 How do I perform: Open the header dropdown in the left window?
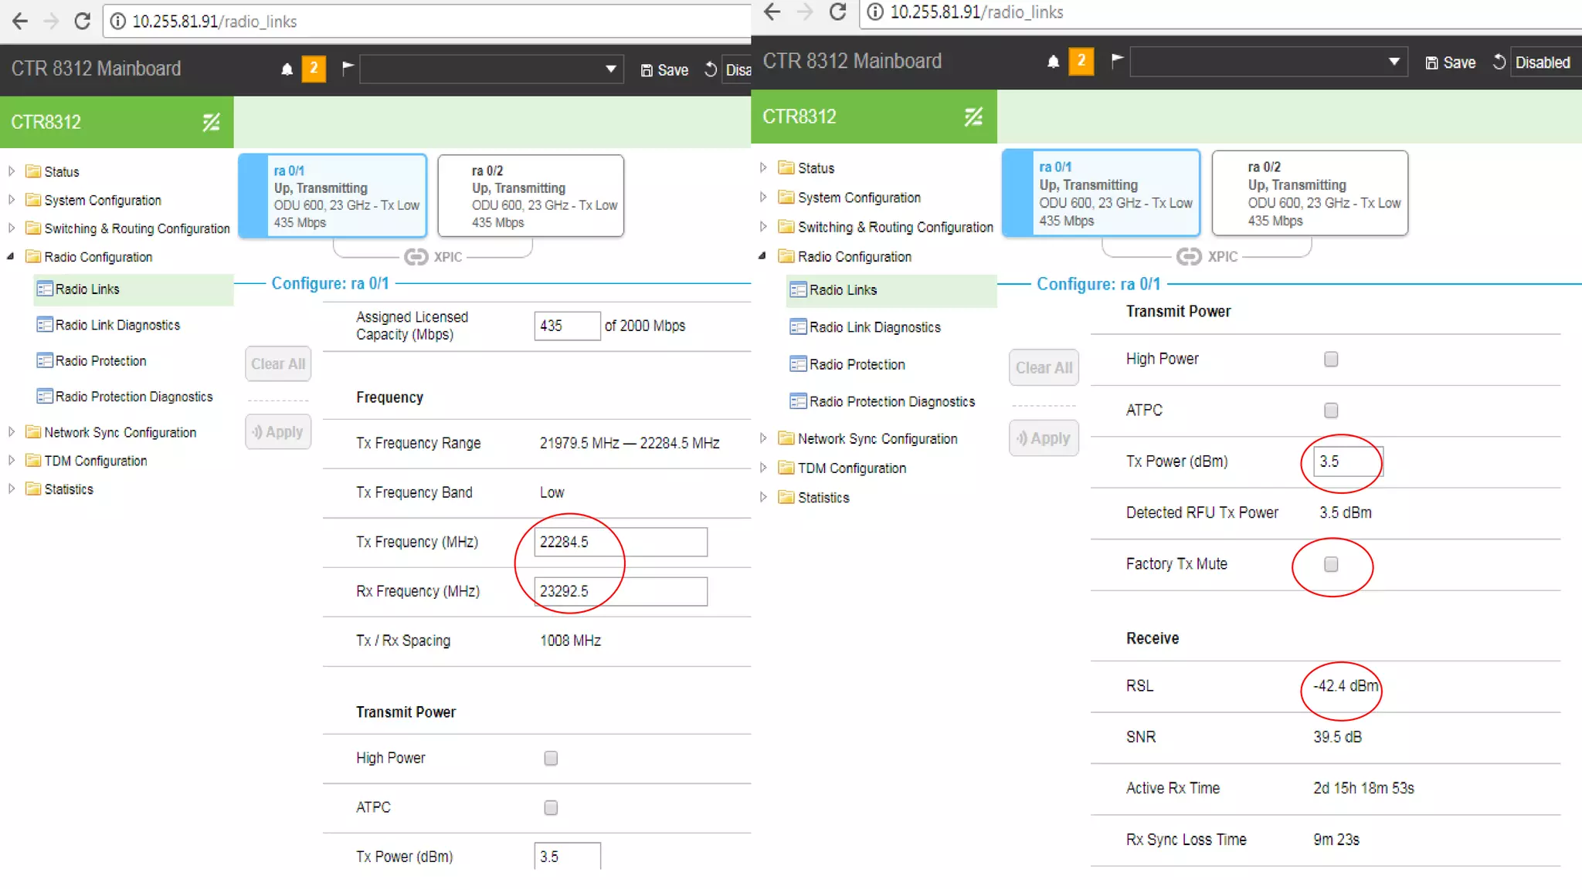click(491, 69)
